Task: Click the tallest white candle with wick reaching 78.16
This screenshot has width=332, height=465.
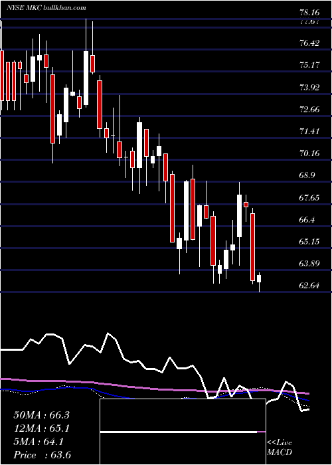Action: coord(86,78)
